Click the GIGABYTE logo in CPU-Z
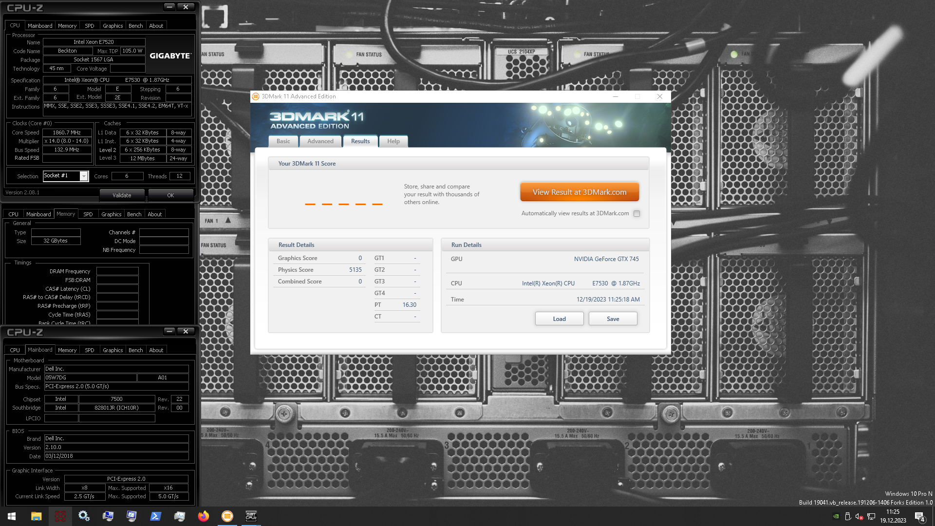935x526 pixels. coord(170,56)
